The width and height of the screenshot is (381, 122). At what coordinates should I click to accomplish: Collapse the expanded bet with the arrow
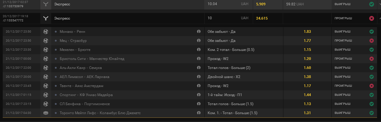[x=379, y=18]
